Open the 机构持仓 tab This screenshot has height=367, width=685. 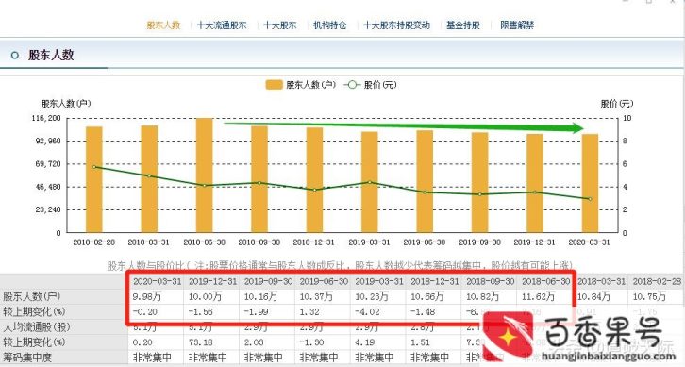pos(330,25)
